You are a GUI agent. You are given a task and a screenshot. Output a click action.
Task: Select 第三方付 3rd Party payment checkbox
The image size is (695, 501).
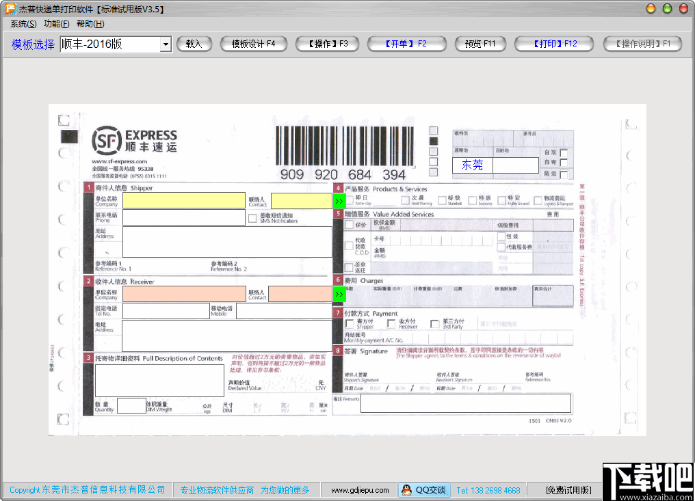[x=435, y=324]
